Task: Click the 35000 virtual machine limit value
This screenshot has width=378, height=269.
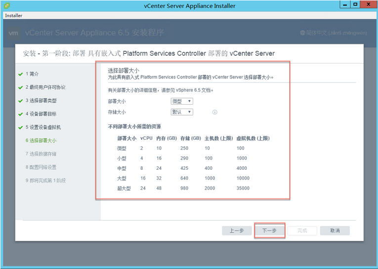Action: pyautogui.click(x=243, y=188)
